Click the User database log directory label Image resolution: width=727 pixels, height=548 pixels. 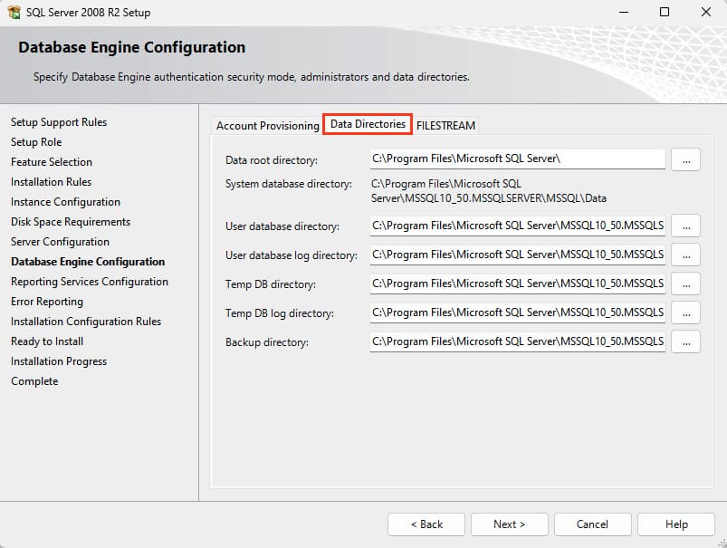pos(292,255)
